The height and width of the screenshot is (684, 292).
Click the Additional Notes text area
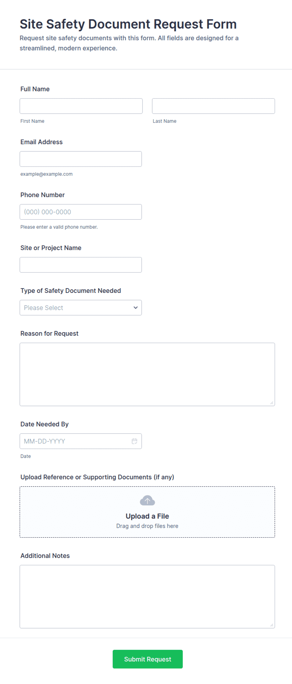coord(147,596)
